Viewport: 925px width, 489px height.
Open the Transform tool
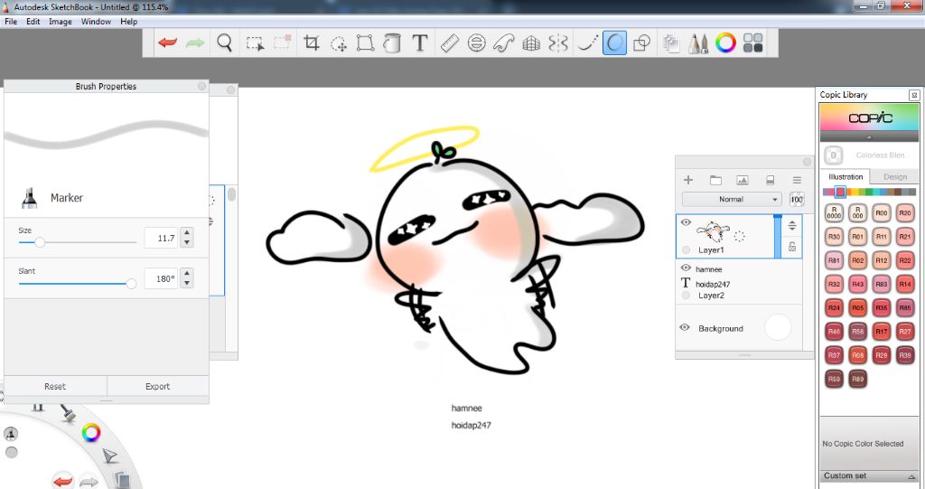pyautogui.click(x=365, y=42)
